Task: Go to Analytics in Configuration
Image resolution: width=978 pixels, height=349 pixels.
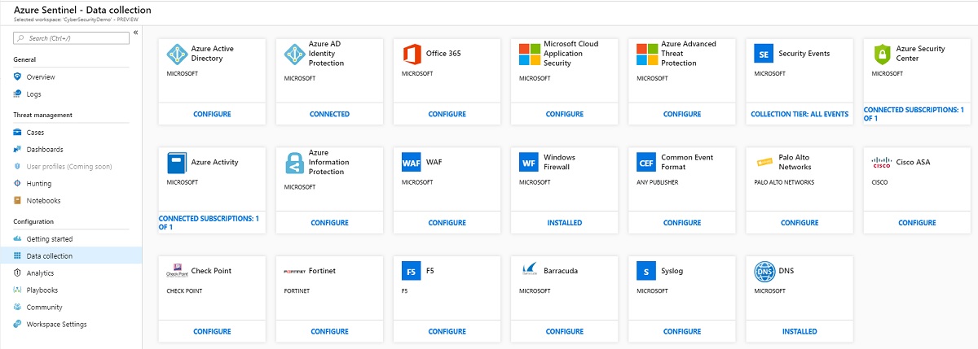Action: click(40, 273)
